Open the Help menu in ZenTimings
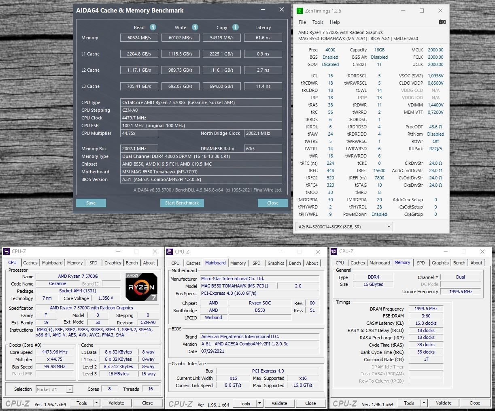Screen dimensions: 495x411 point(335,22)
